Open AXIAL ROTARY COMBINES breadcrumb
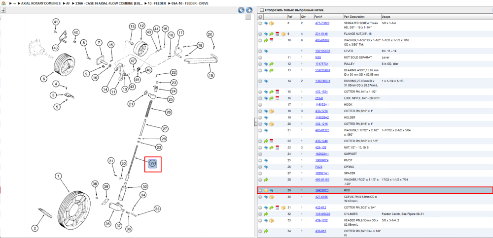The image size is (493, 238). tap(41, 3)
